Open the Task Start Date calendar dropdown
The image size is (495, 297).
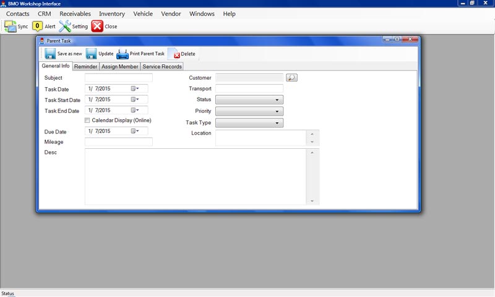[135, 99]
